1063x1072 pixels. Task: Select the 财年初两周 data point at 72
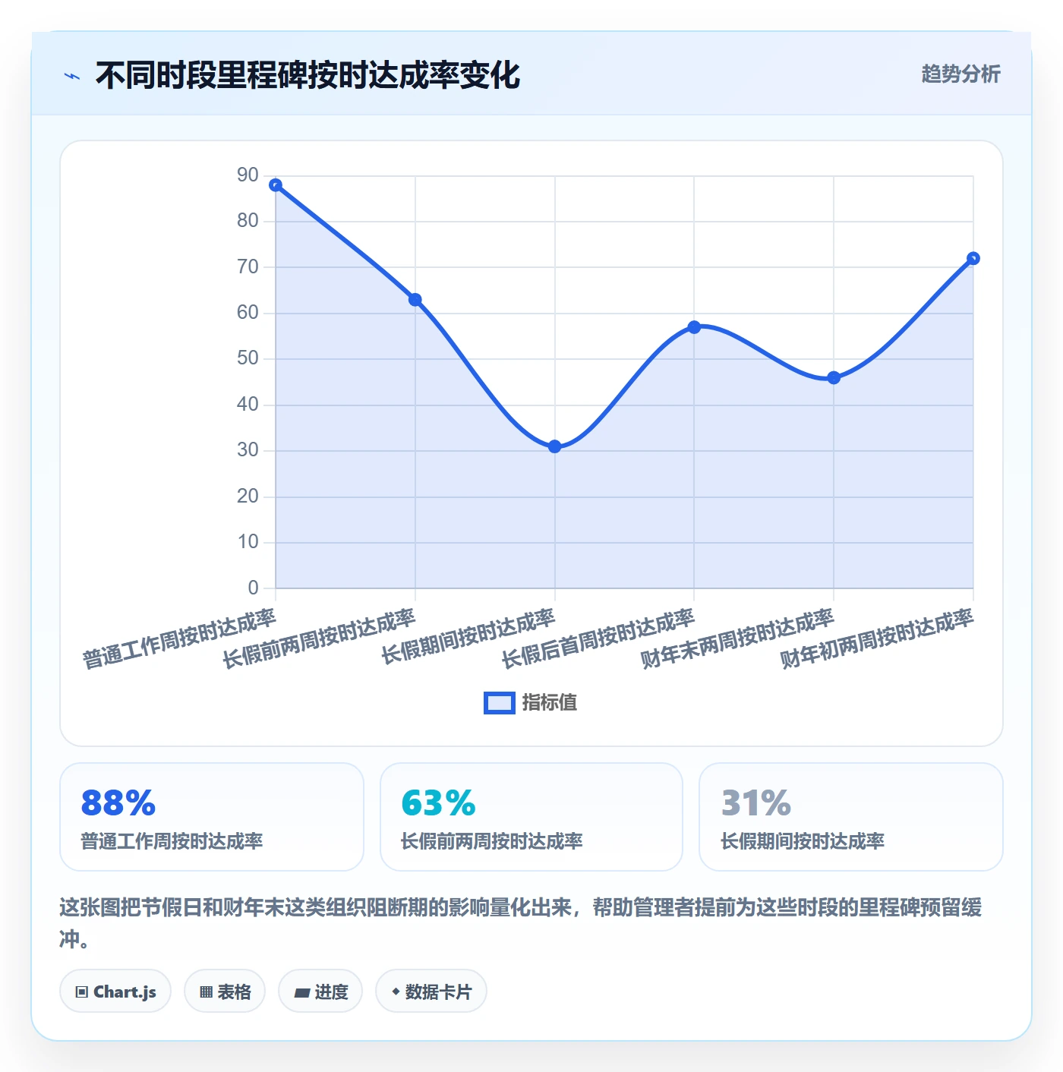pyautogui.click(x=973, y=258)
